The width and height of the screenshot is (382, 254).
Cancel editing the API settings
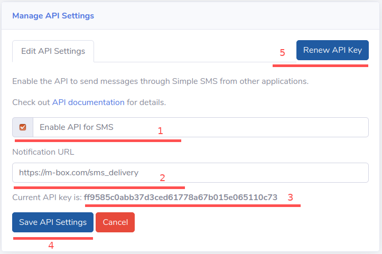pos(115,222)
